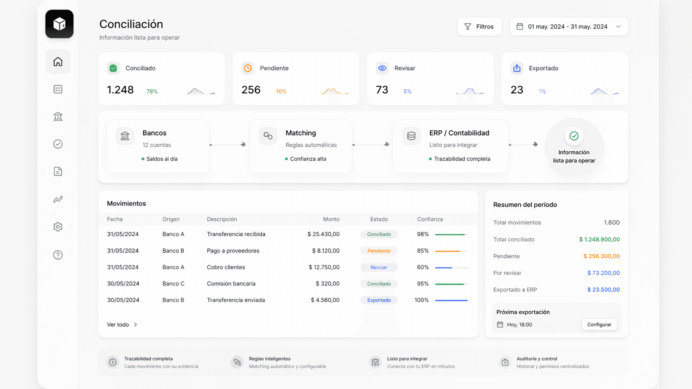The image size is (692, 389).
Task: Click the calendar icon in date range
Action: pos(520,26)
